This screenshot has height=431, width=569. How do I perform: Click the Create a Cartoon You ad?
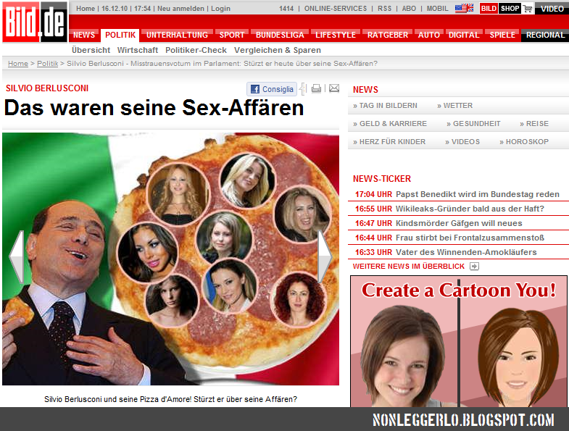click(x=459, y=341)
